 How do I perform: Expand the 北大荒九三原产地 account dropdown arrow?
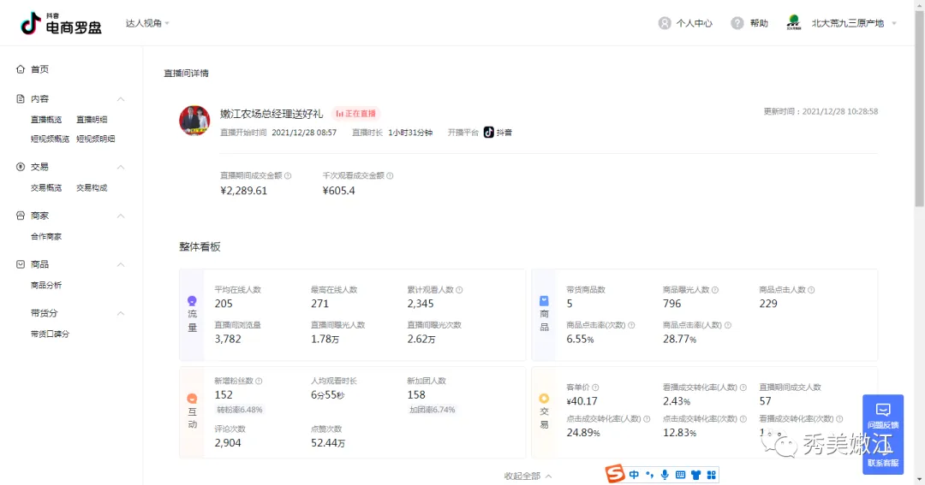[x=894, y=24]
